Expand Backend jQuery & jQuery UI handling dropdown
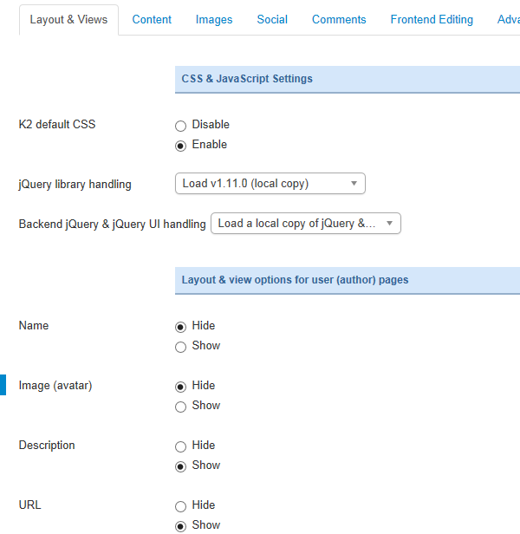520x534 pixels. 306,224
